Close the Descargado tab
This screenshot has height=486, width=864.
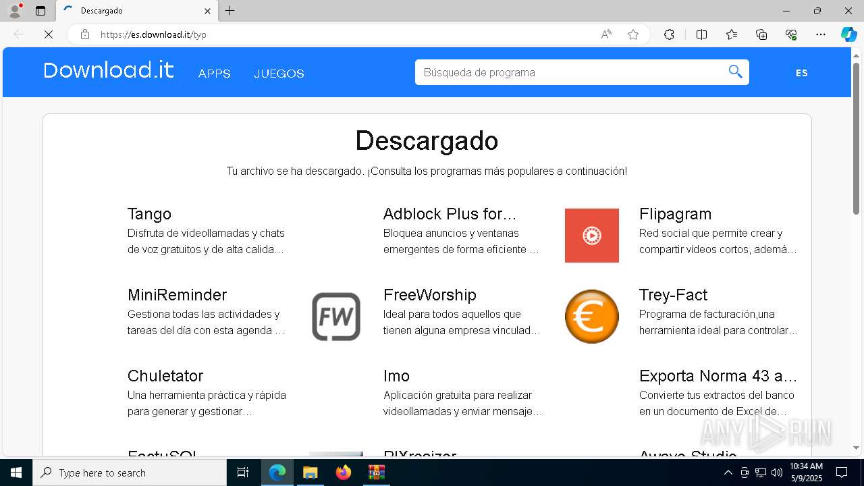(207, 11)
